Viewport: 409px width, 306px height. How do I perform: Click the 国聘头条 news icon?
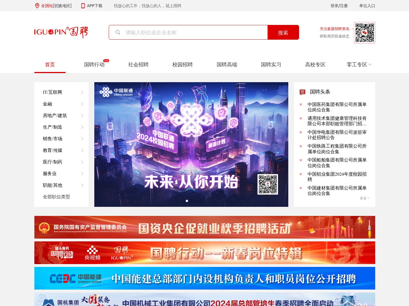pyautogui.click(x=302, y=92)
